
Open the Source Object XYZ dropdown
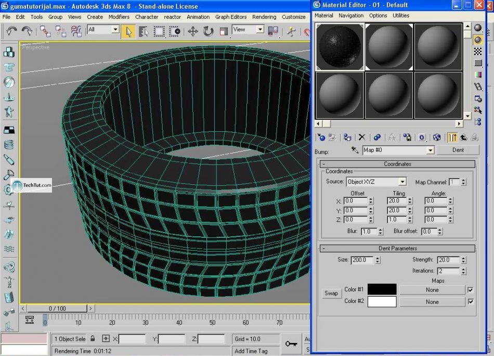pos(402,182)
